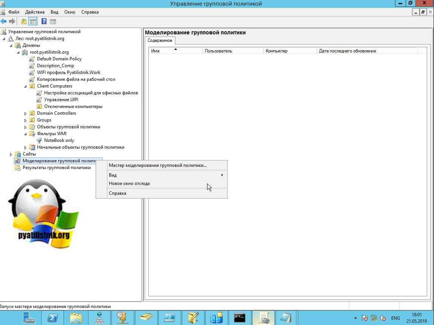Select the Default Domain Policy item
Screen dimensions: 434x325
[x=59, y=59]
